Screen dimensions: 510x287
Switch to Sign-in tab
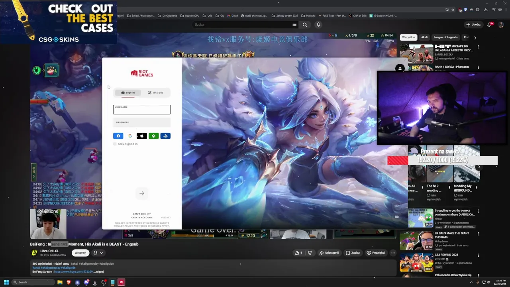point(128,92)
